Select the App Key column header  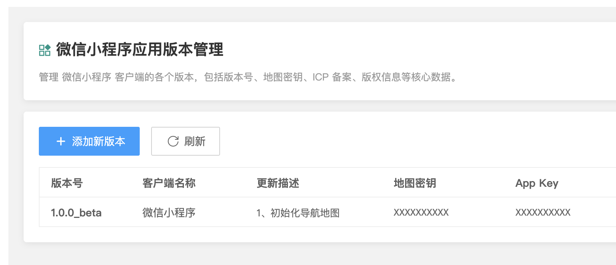coord(536,183)
